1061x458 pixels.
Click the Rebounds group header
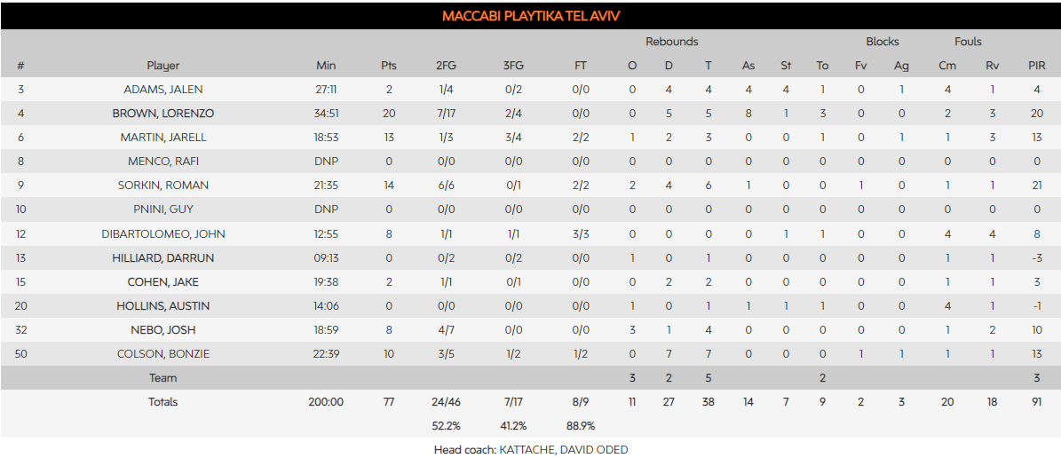click(x=671, y=42)
